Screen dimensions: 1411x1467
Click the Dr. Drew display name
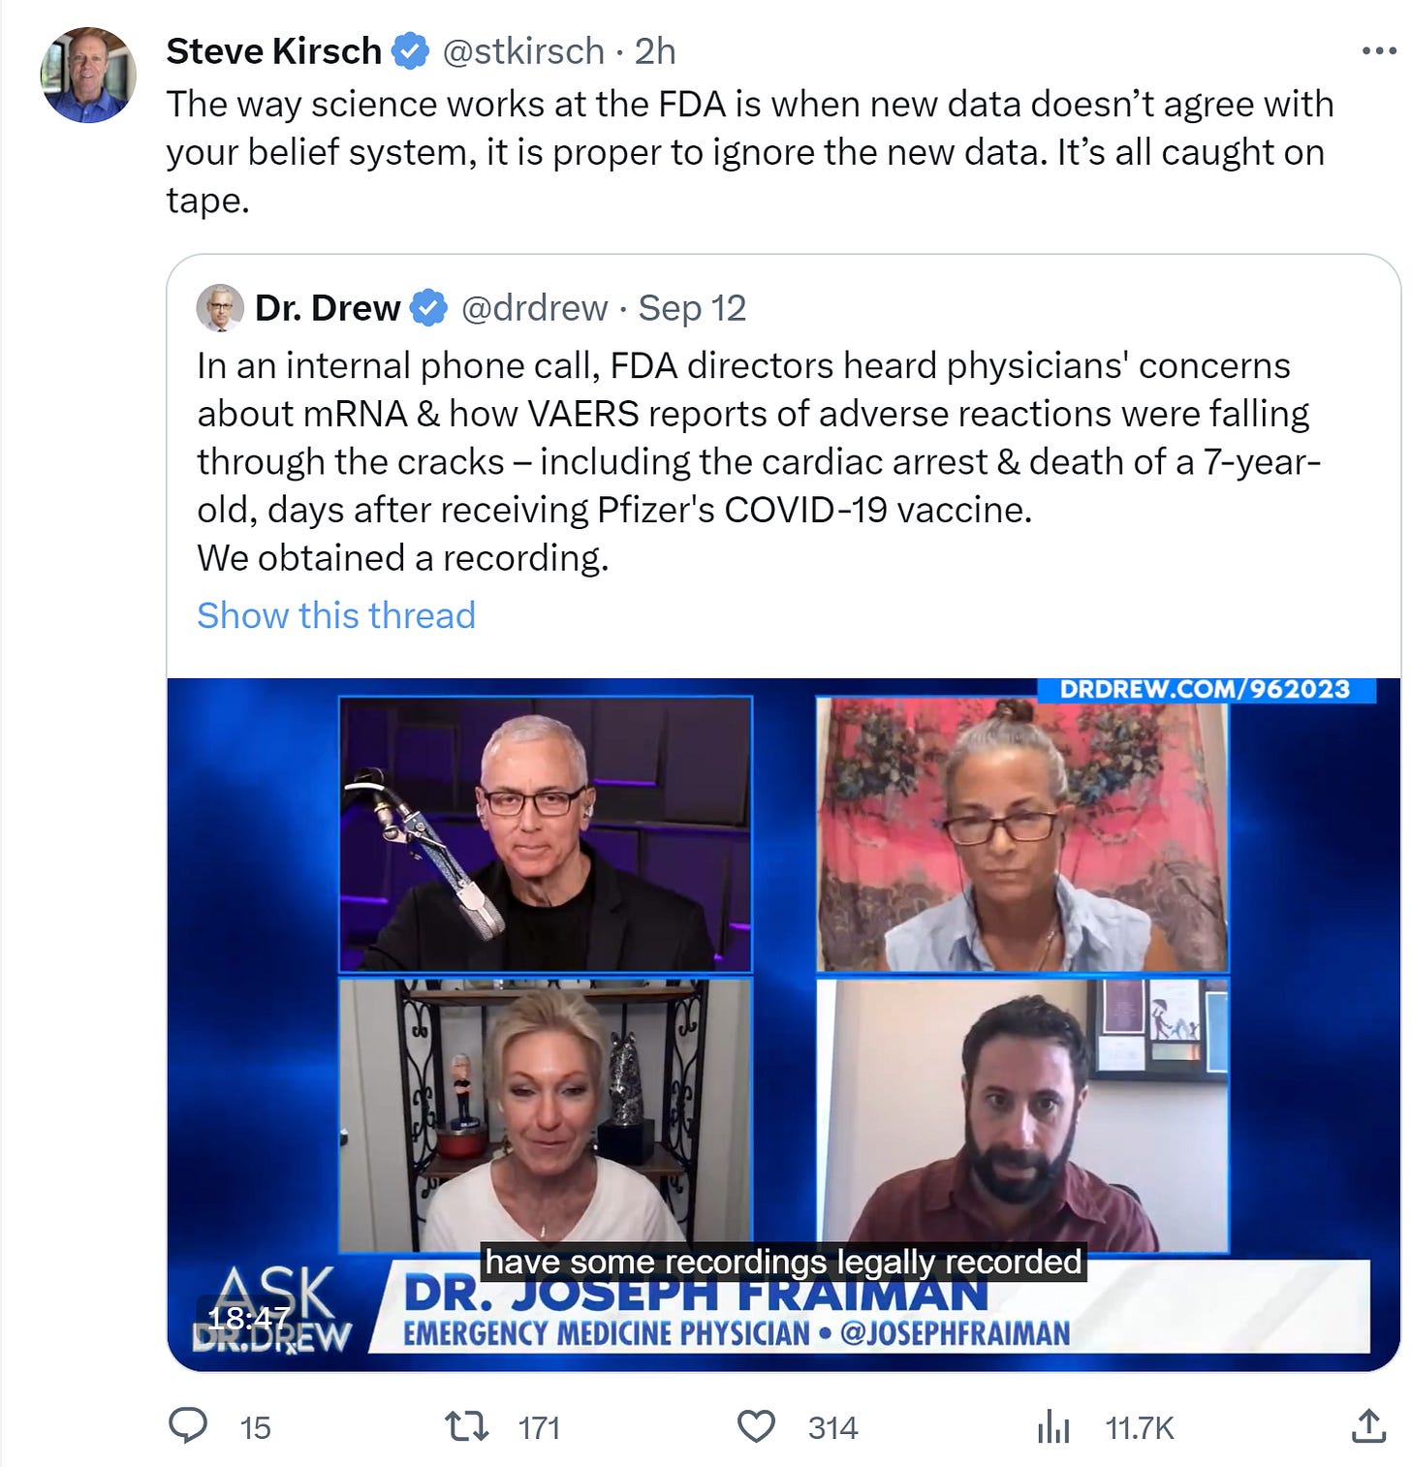[x=328, y=308]
